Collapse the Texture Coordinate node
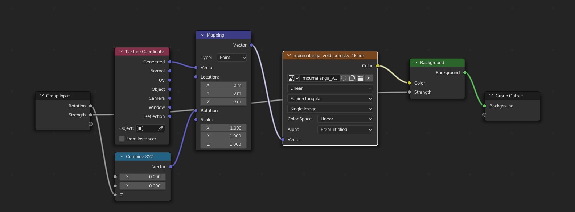575x212 pixels. [121, 52]
